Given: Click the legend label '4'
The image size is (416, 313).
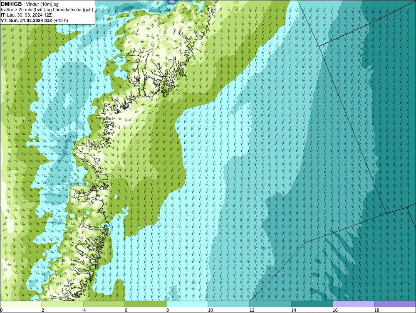Looking at the screenshot, I should coord(84,310).
